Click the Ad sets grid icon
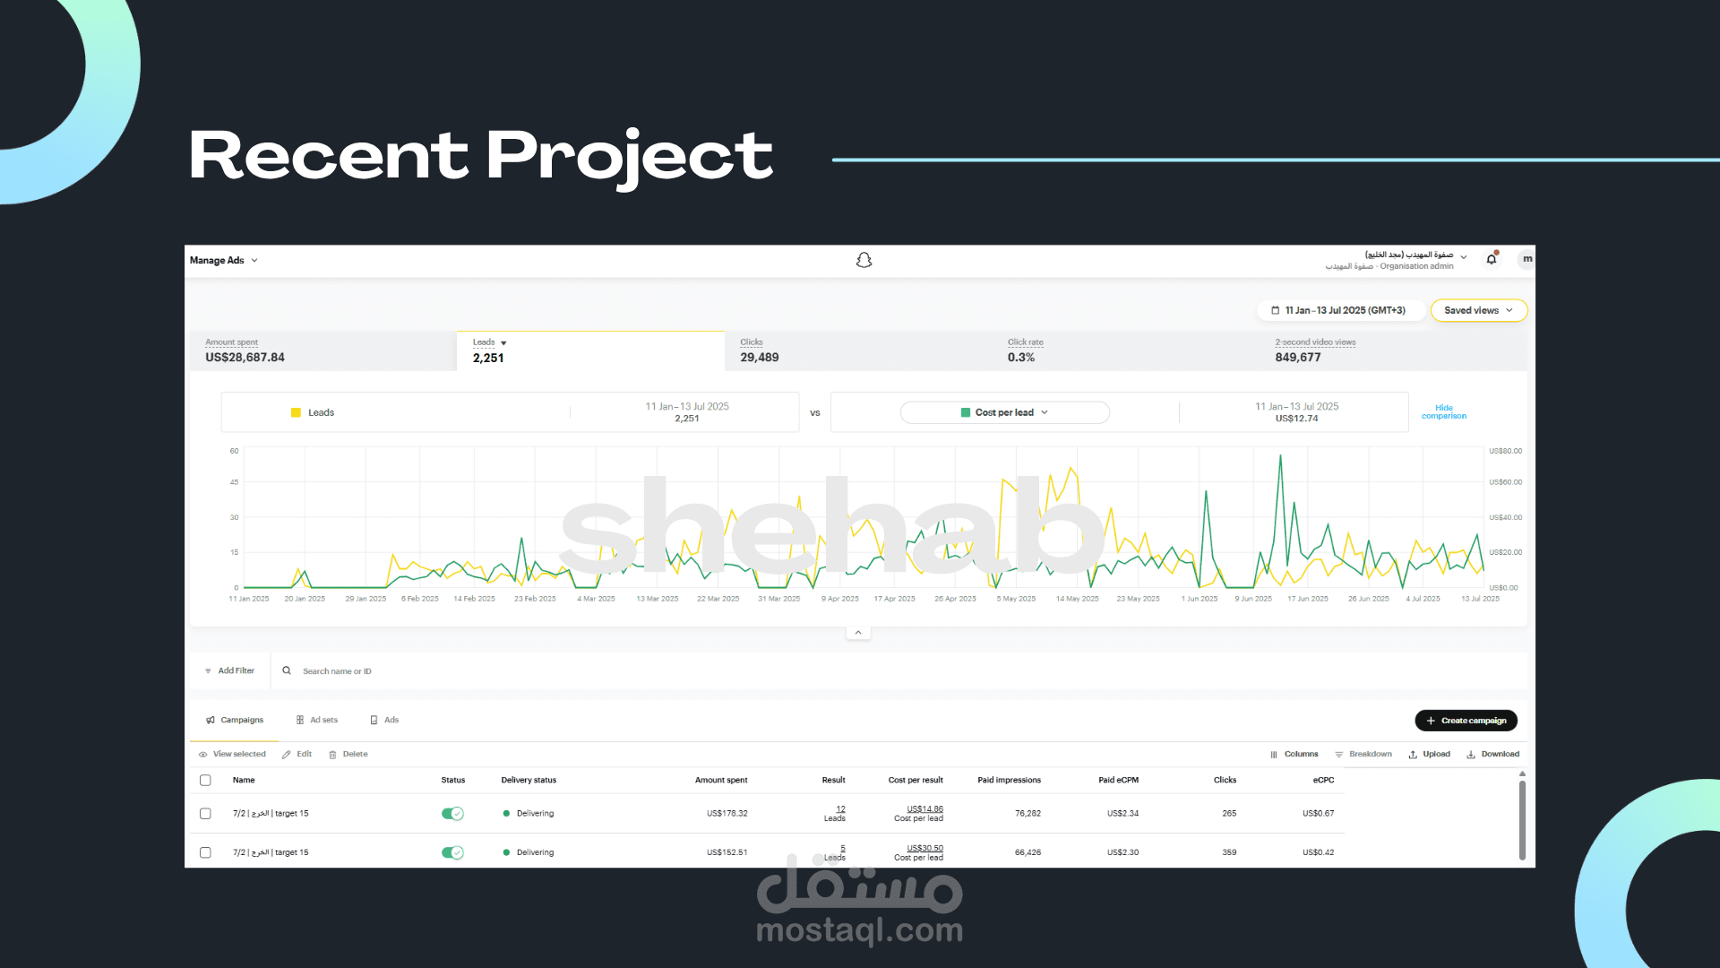Viewport: 1720px width, 968px height. [x=300, y=720]
